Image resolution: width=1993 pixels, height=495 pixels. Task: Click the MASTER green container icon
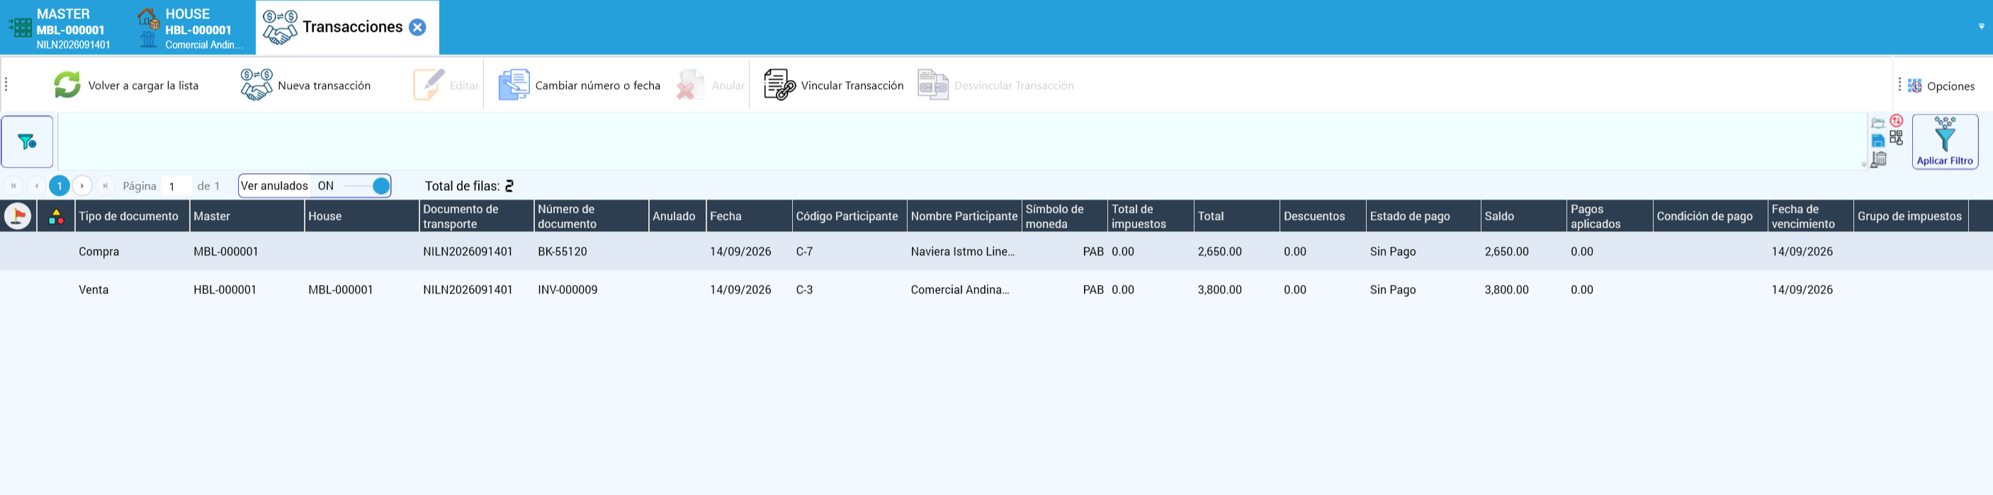20,28
